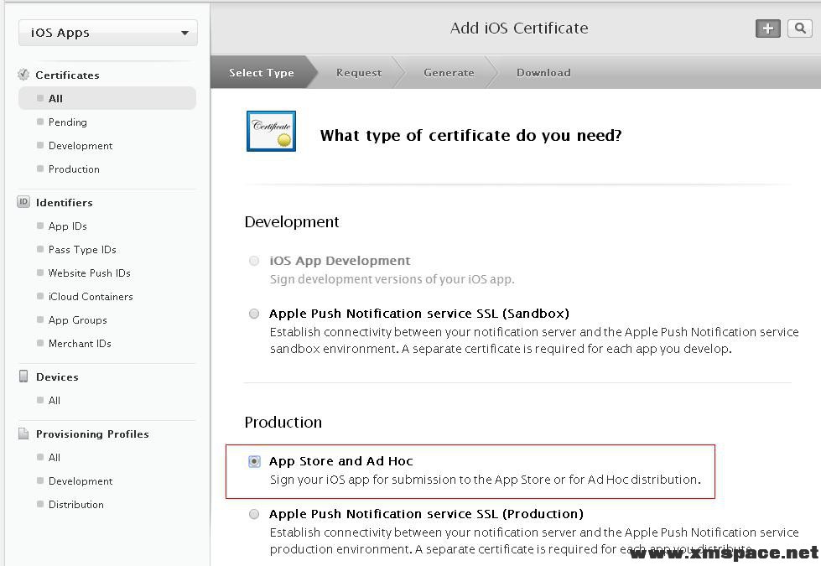Select iOS App Development radio button
The height and width of the screenshot is (566, 821).
point(254,261)
